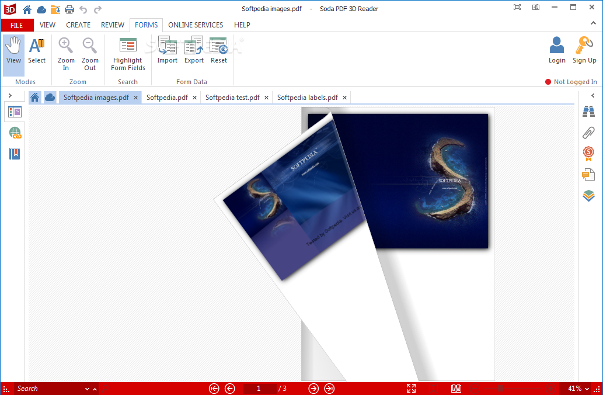This screenshot has height=395, width=603.
Task: Open the binoculars search panel
Action: (588, 112)
